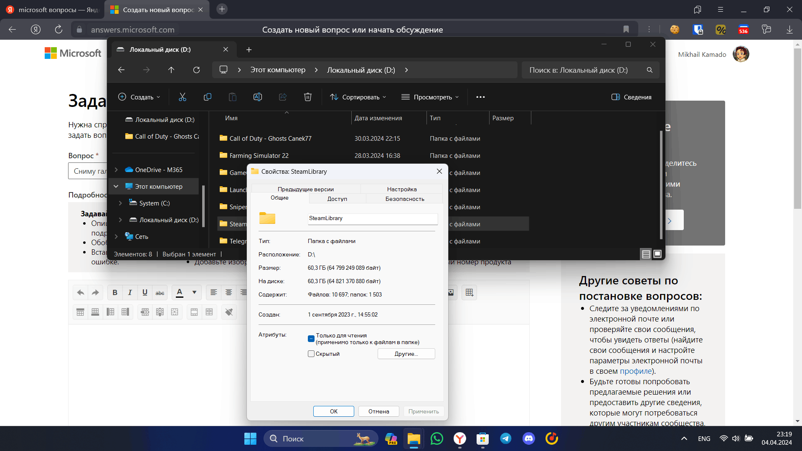Toggle the Details pane button in Explorer
Screen dimensions: 802x451
tap(631, 97)
